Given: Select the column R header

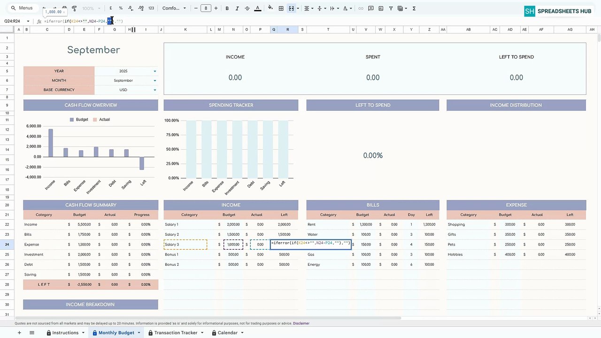Looking at the screenshot, I should [x=288, y=30].
